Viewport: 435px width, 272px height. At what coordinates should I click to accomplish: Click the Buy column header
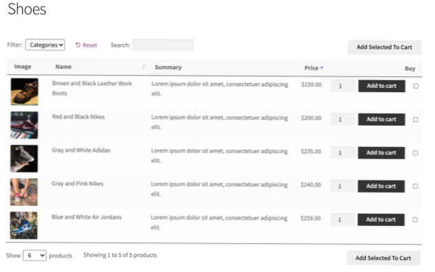coord(410,69)
